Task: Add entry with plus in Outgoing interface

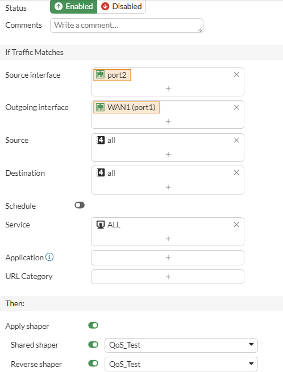Action: coord(168,121)
